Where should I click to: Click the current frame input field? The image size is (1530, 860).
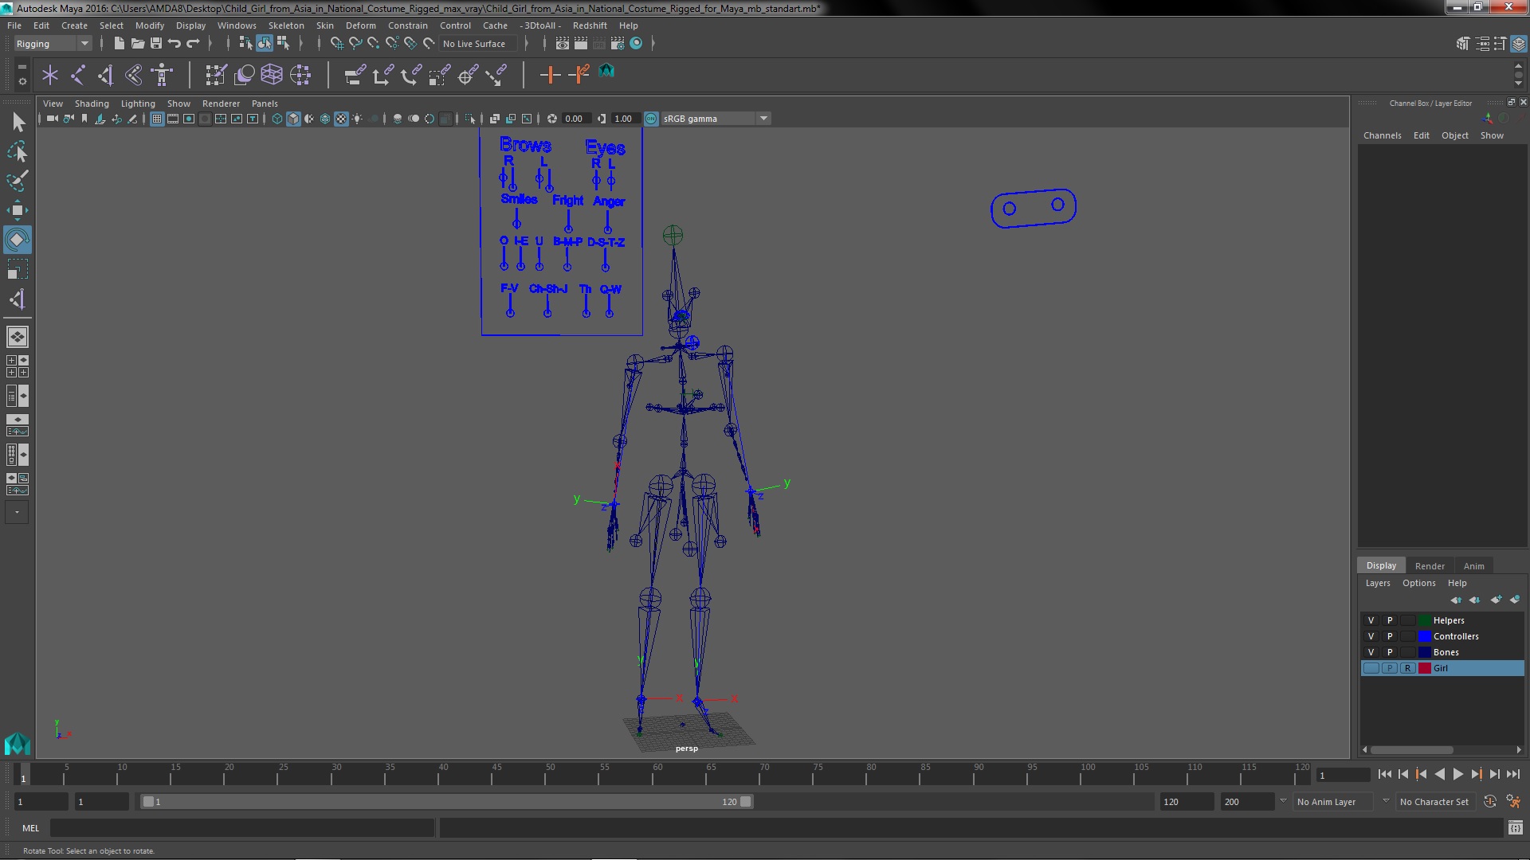[1343, 775]
